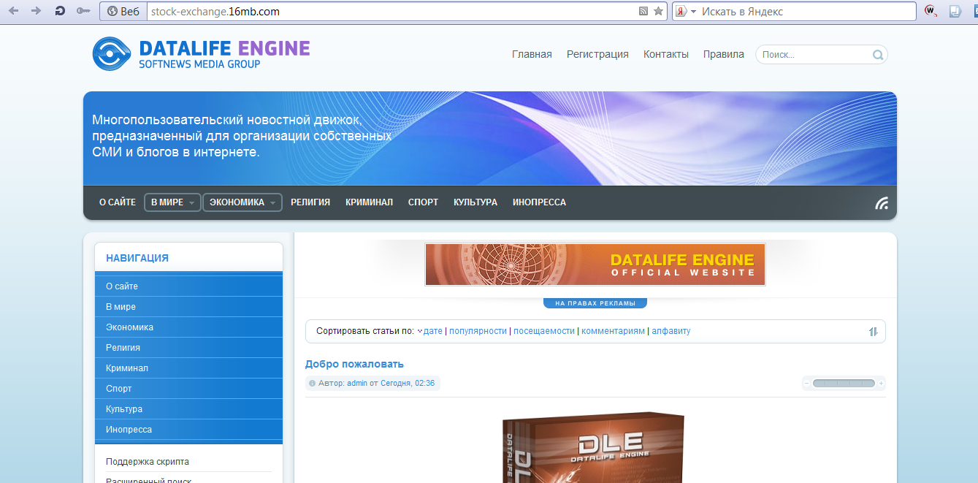
Task: Click the Сегодня, 02:36 date link
Action: pos(408,384)
